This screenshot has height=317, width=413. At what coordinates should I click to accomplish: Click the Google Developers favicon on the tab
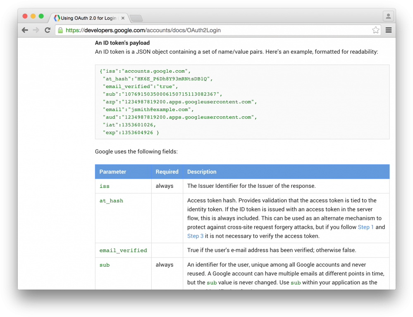point(57,18)
